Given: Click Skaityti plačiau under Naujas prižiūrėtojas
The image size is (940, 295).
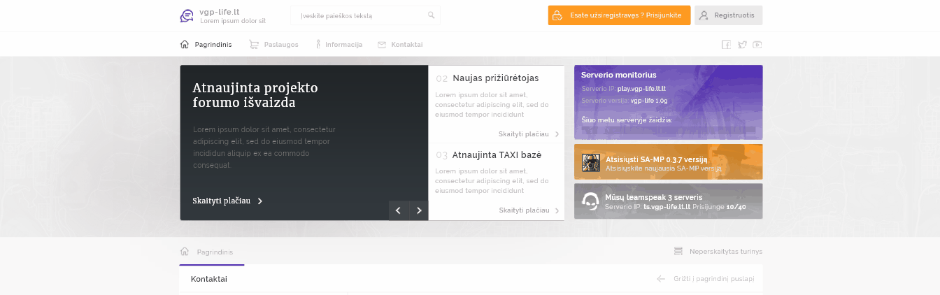Looking at the screenshot, I should coord(524,134).
